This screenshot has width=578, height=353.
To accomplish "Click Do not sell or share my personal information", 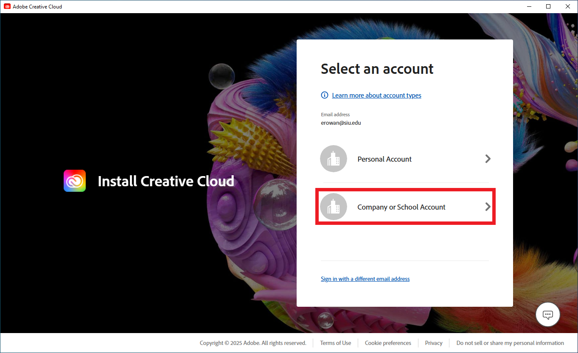I will [x=510, y=343].
